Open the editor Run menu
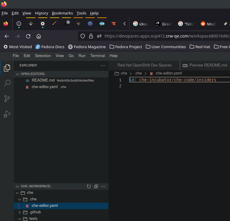The height and width of the screenshot is (221, 230). (82, 56)
